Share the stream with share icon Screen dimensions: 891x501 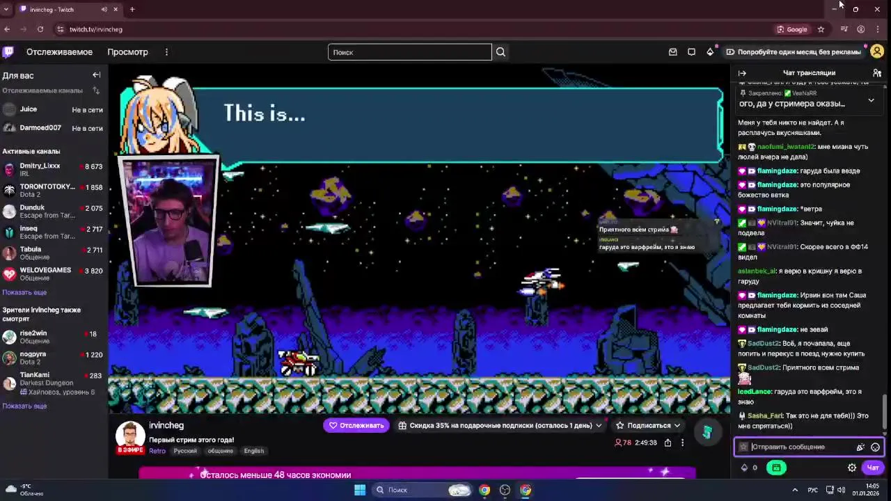point(668,443)
